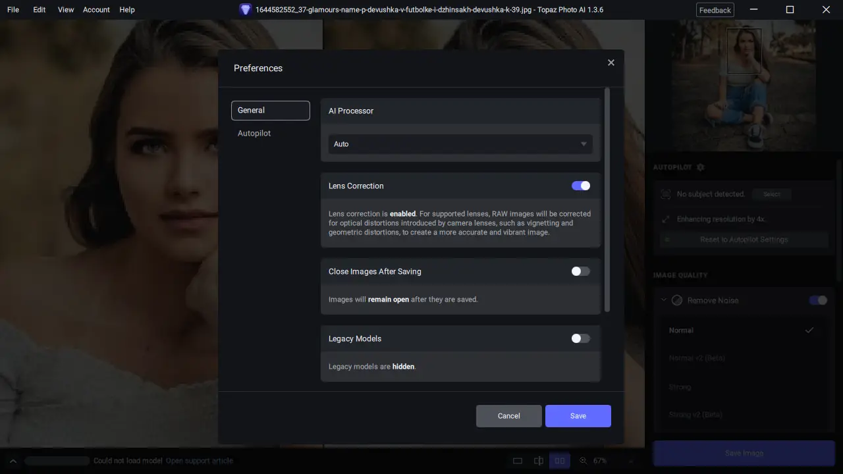843x474 pixels.
Task: Click Reset to Autopilot Settings button
Action: pyautogui.click(x=744, y=240)
